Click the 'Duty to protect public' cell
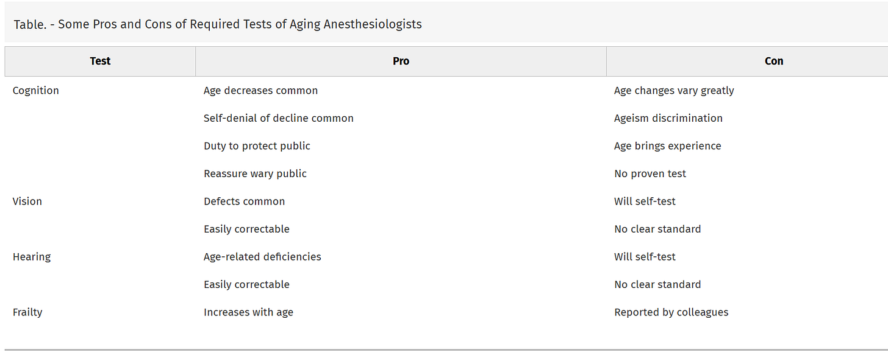888x361 pixels. click(257, 146)
